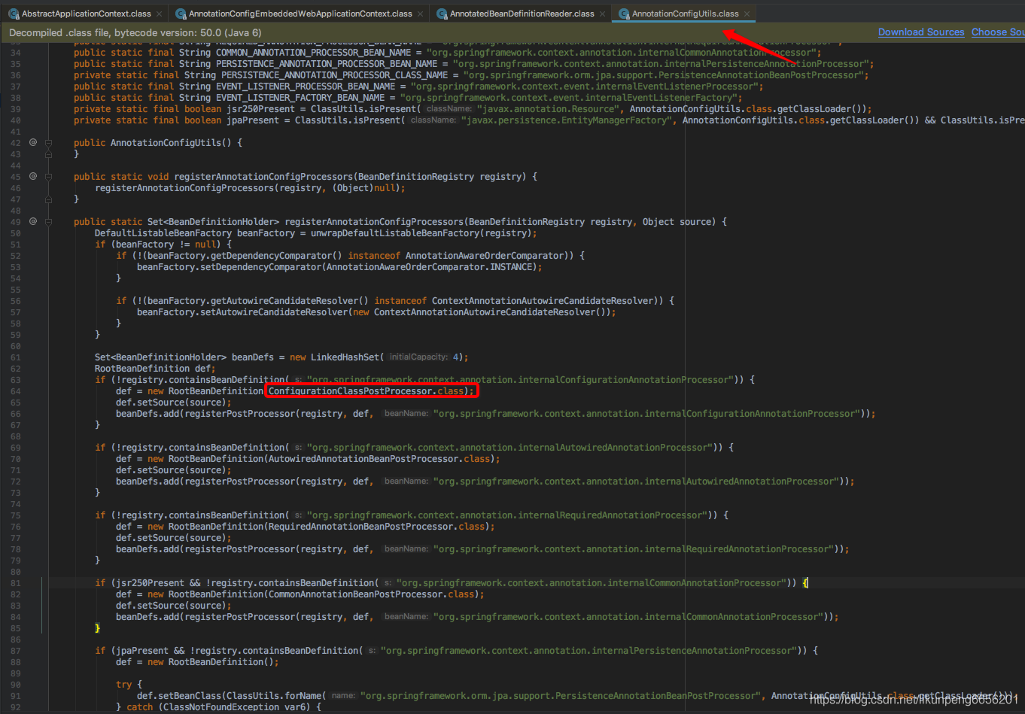Select the AnnotationConfigUtils.class tab

pos(685,14)
